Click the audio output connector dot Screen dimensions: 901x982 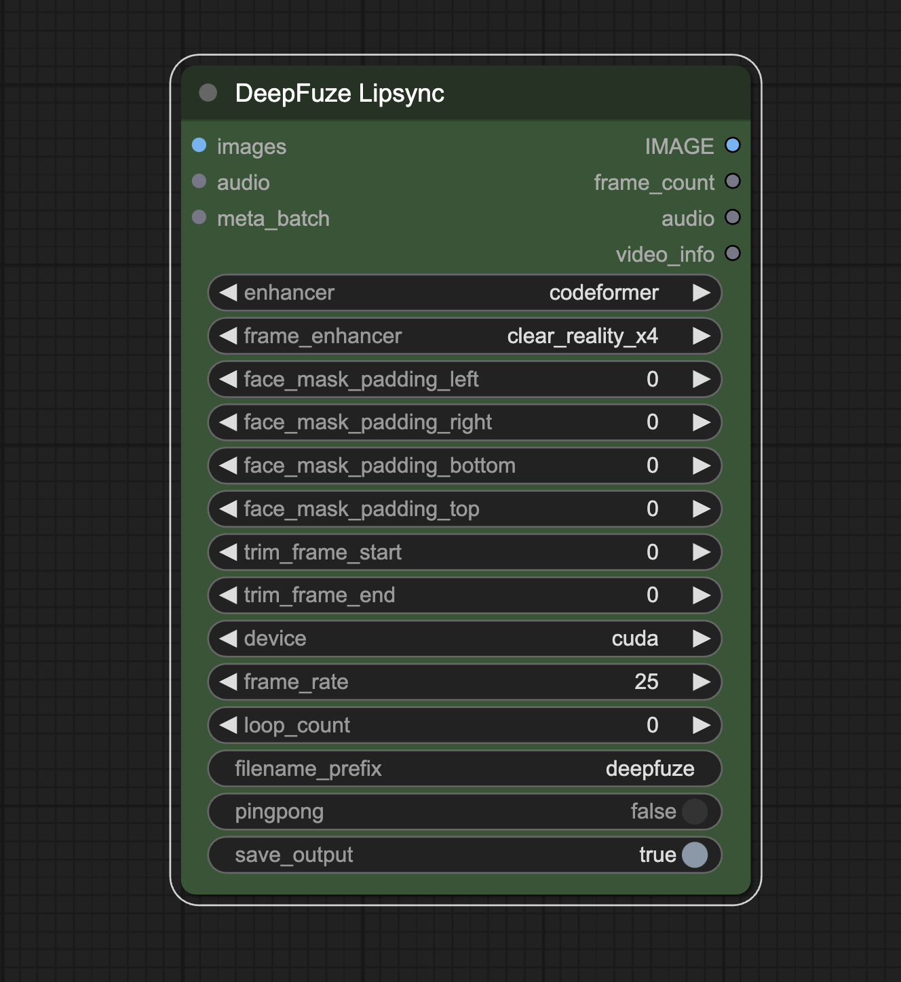[x=733, y=217]
